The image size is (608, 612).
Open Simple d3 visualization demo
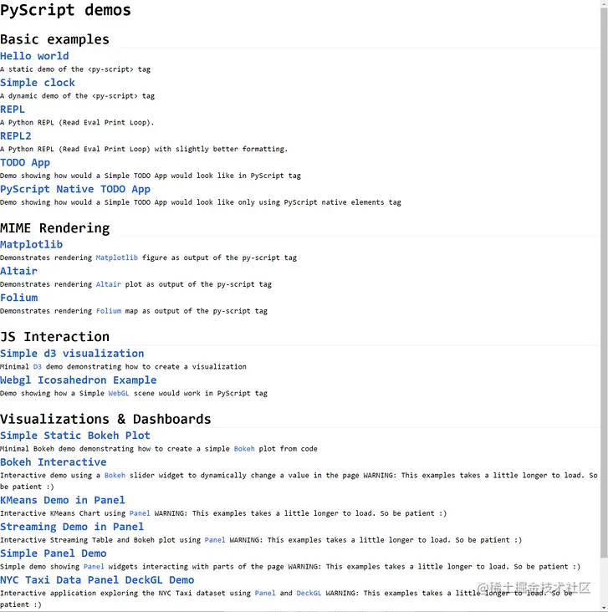tap(72, 354)
